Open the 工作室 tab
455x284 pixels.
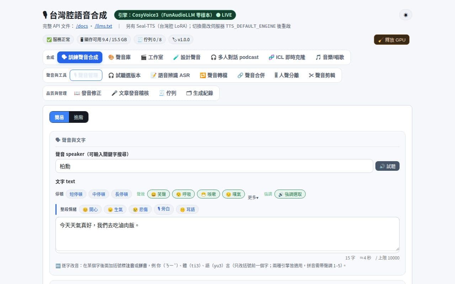[152, 57]
